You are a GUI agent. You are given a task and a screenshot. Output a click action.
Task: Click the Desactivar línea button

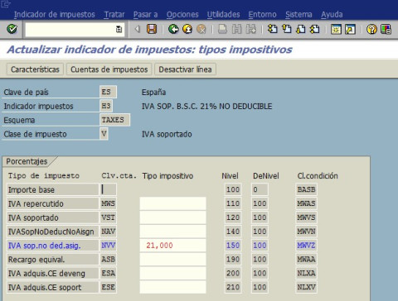[185, 69]
